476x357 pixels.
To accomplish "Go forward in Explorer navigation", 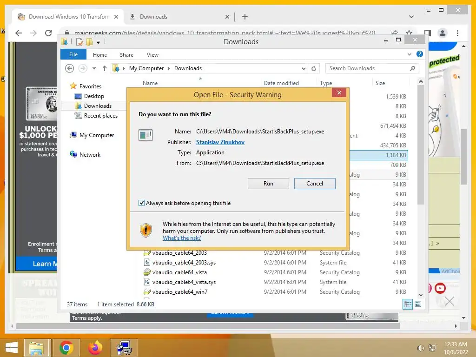I will 83,68.
